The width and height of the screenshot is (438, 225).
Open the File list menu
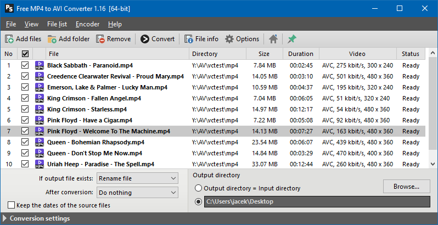[x=57, y=24]
